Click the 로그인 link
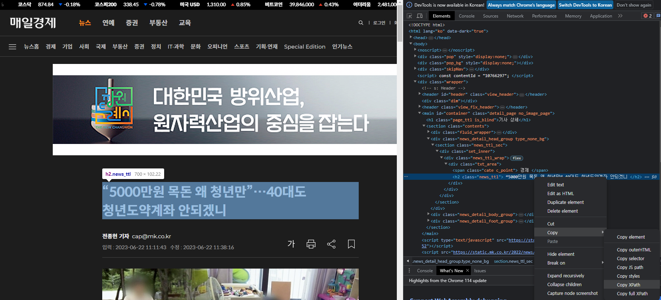Viewport: 661px width, 300px height. [x=379, y=23]
